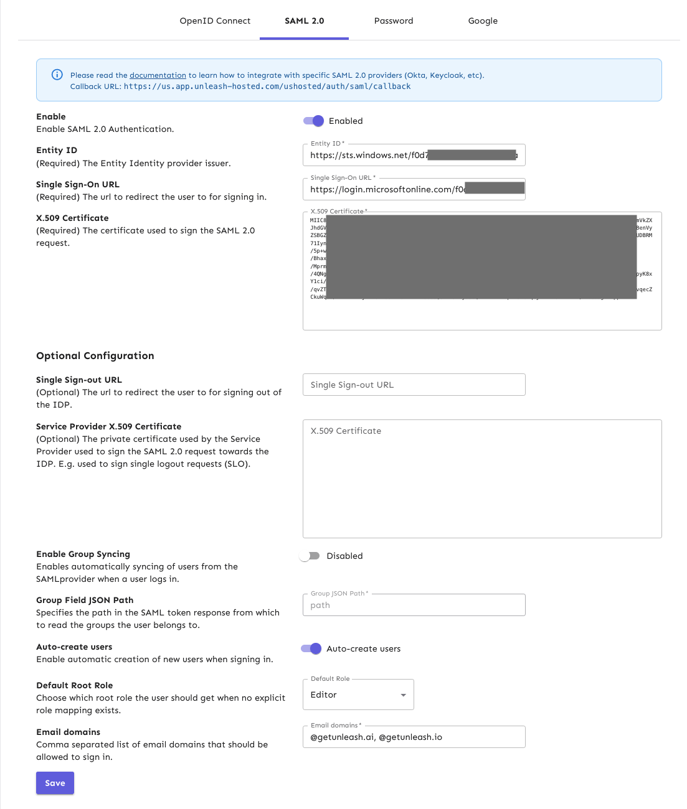Click the Group JSON Path field
Viewport: 687px width, 809px height.
coord(414,605)
